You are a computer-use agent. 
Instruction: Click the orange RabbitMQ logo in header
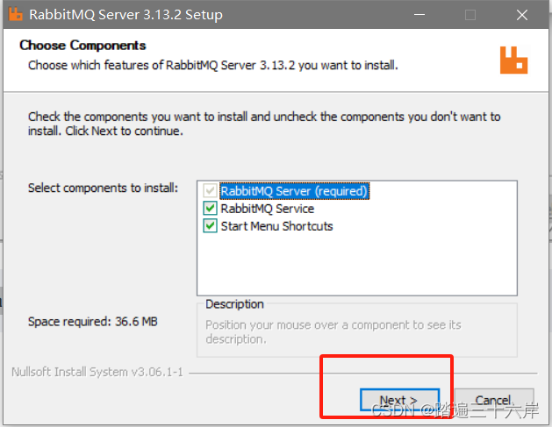click(513, 60)
